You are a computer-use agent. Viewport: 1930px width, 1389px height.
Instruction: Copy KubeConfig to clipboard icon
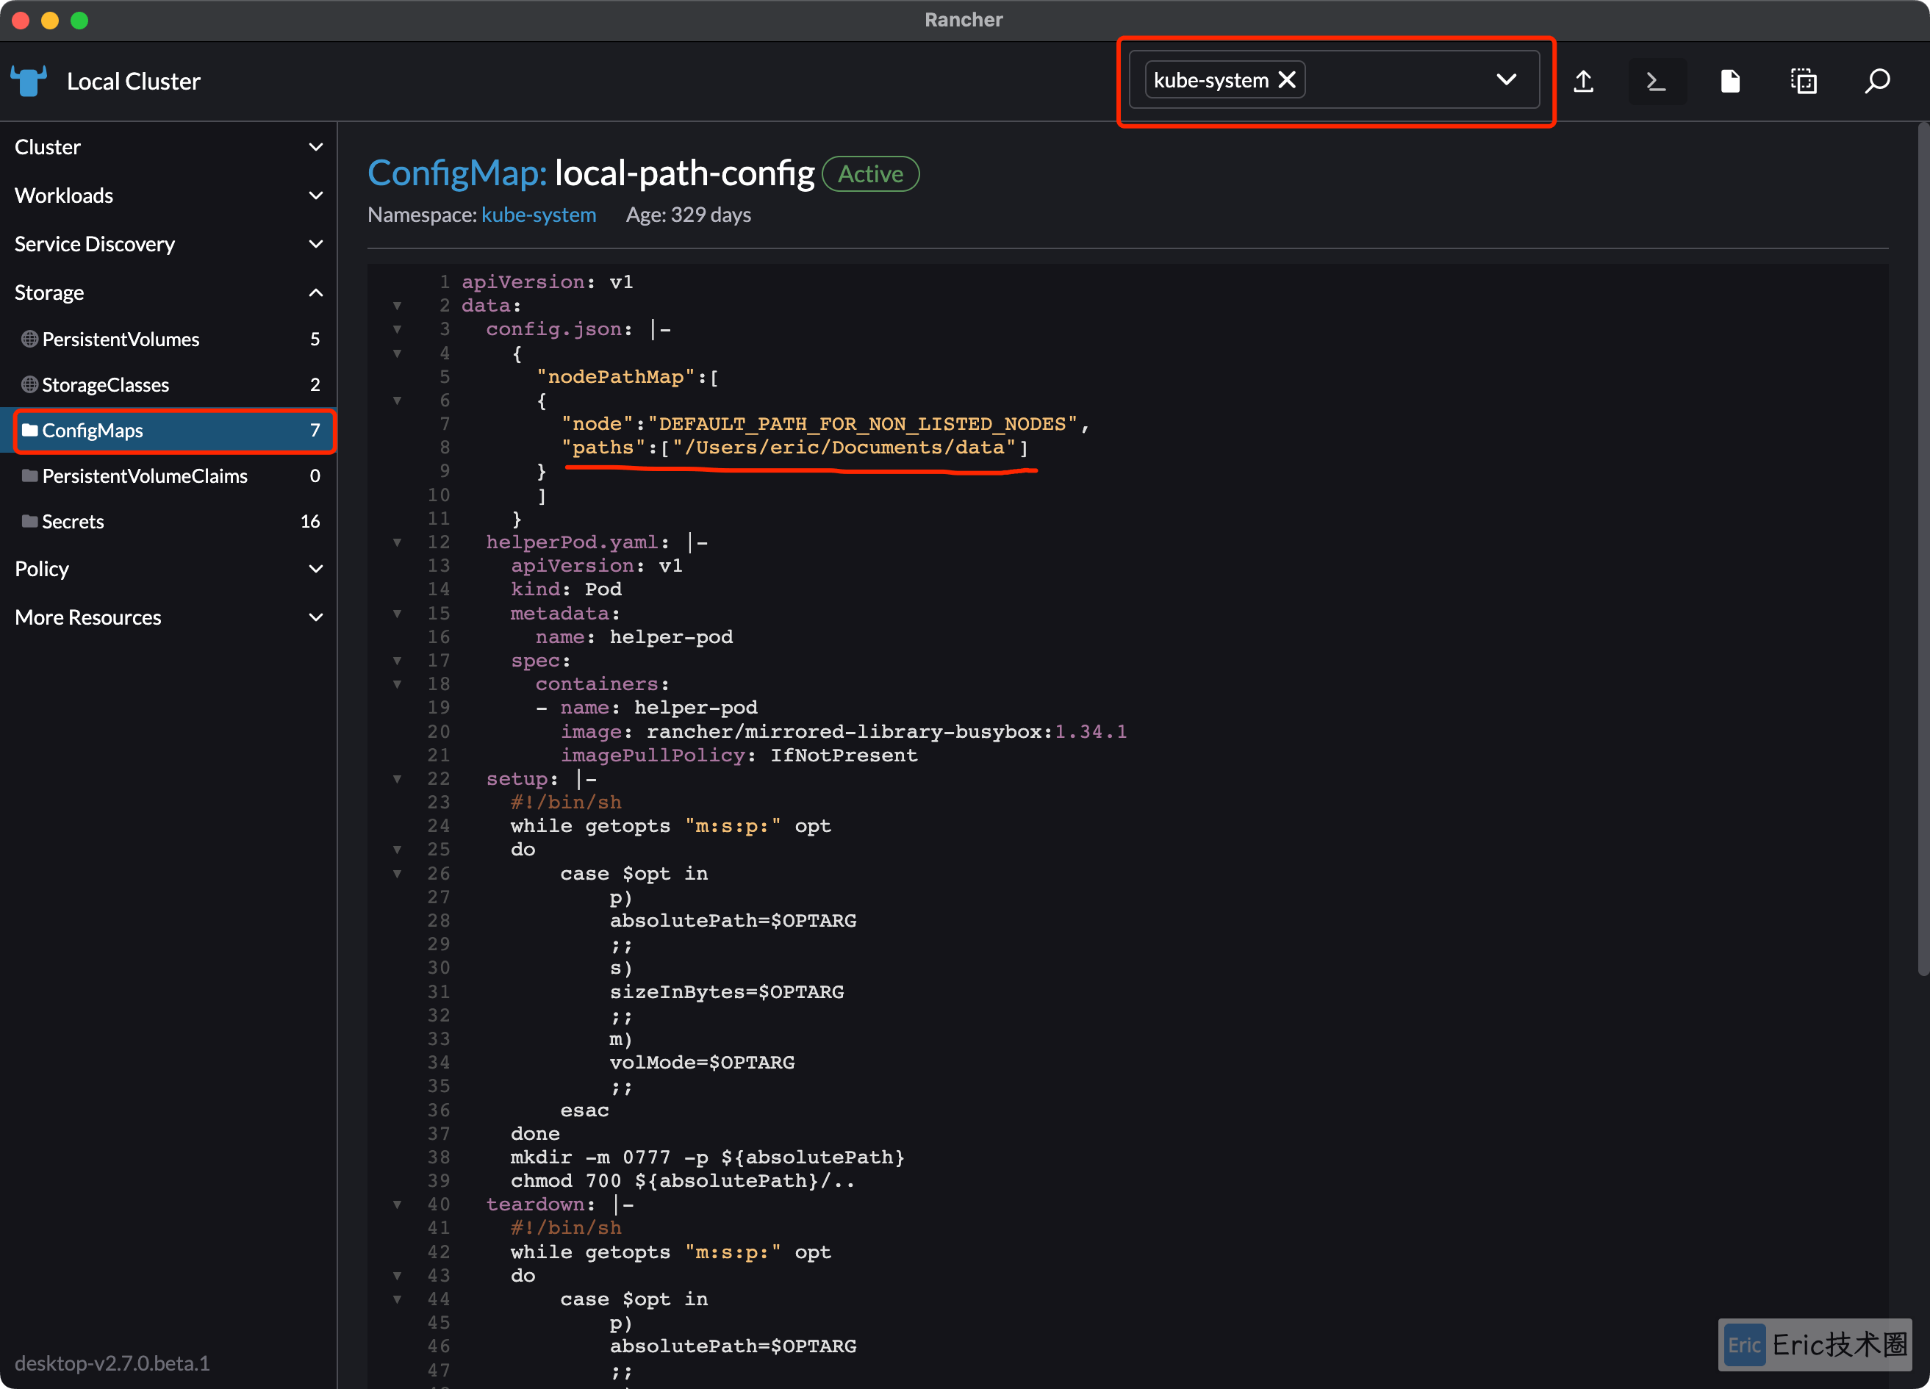pos(1803,81)
